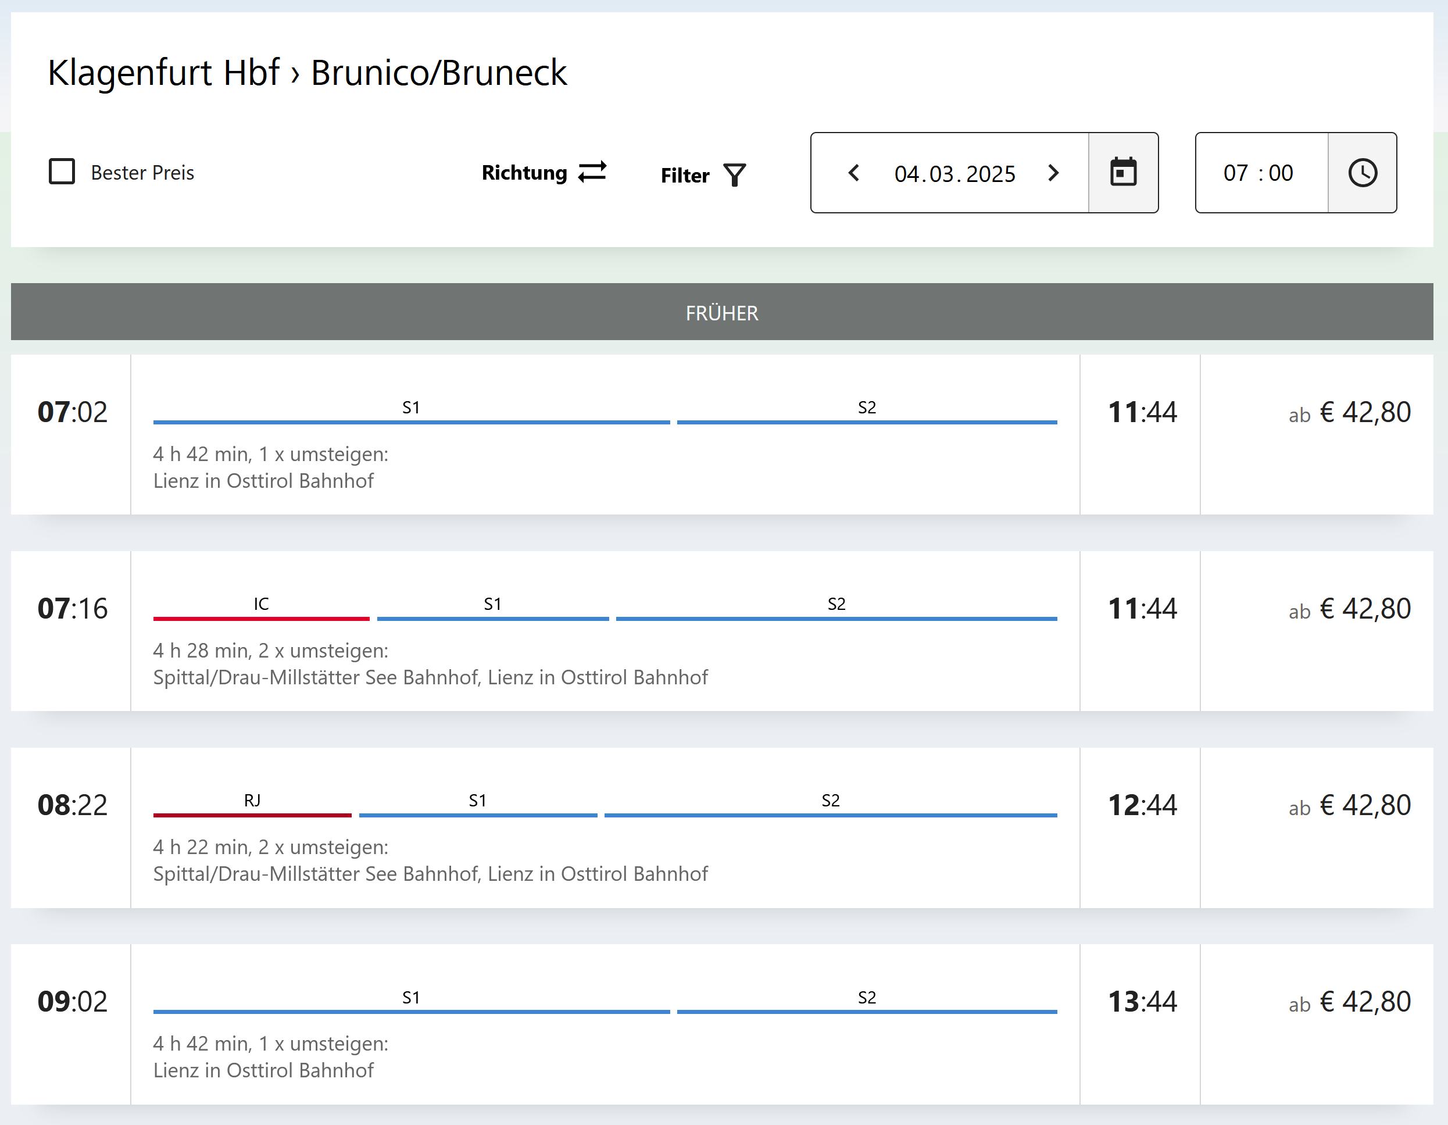Click the 12:44 arrival time

point(1142,805)
